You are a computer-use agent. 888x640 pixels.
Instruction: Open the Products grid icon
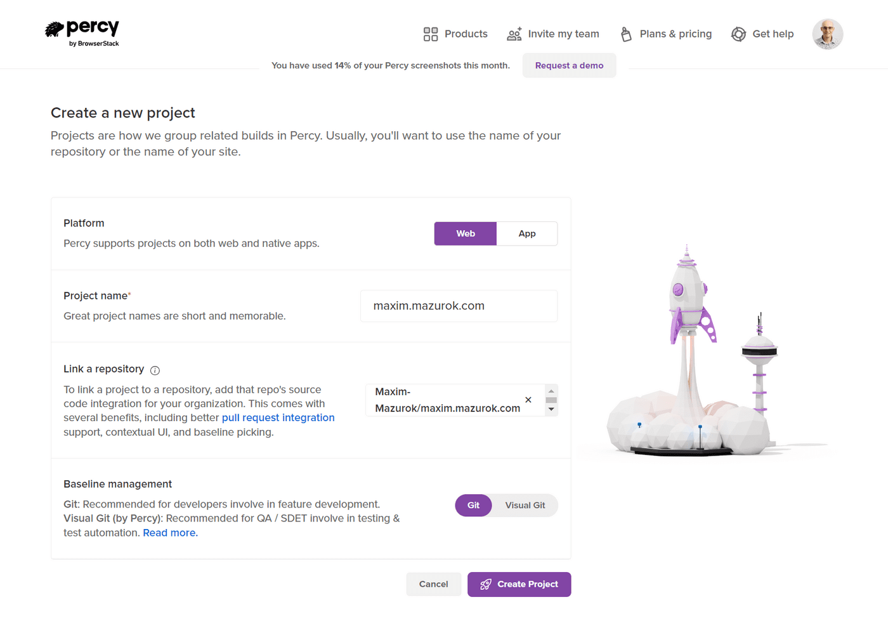(431, 33)
